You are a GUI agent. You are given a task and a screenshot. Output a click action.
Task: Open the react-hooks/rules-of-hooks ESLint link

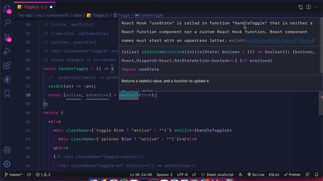tap(279, 41)
